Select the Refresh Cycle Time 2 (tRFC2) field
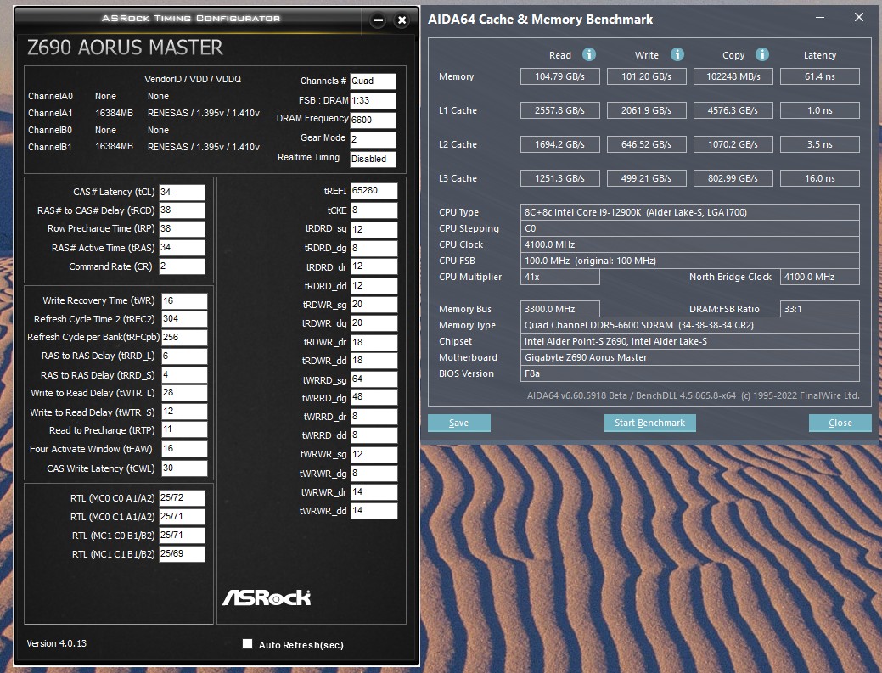This screenshot has height=673, width=882. [x=184, y=319]
